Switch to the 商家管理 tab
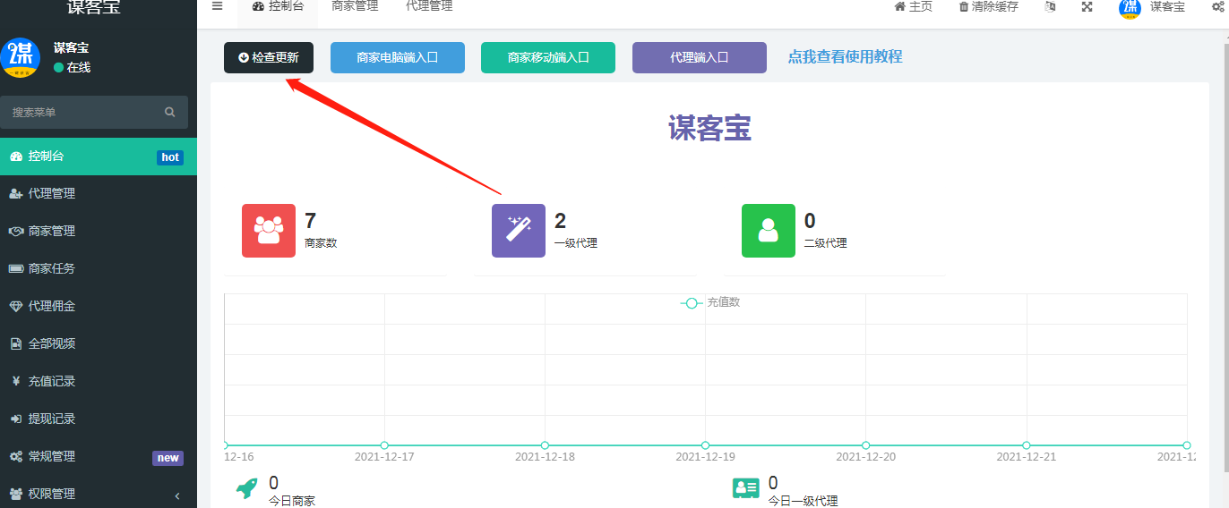 tap(355, 6)
